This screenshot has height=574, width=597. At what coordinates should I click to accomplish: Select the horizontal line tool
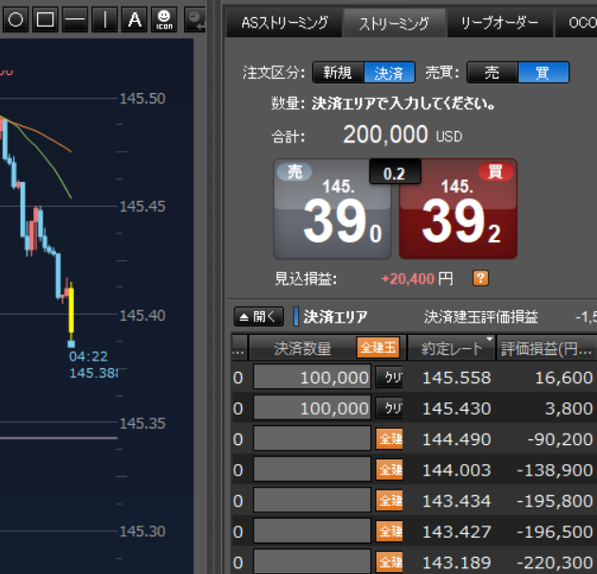[75, 19]
